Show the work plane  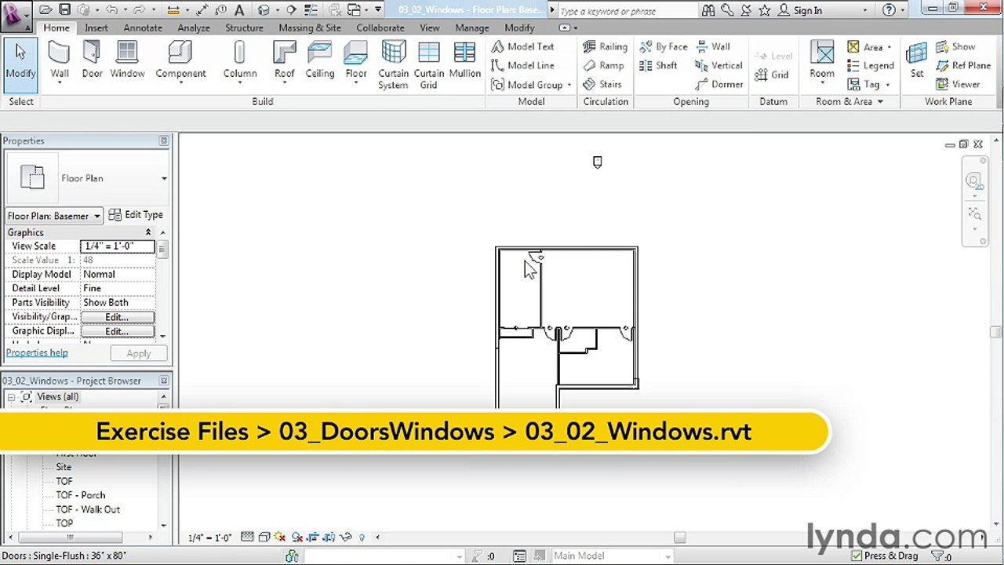point(955,46)
